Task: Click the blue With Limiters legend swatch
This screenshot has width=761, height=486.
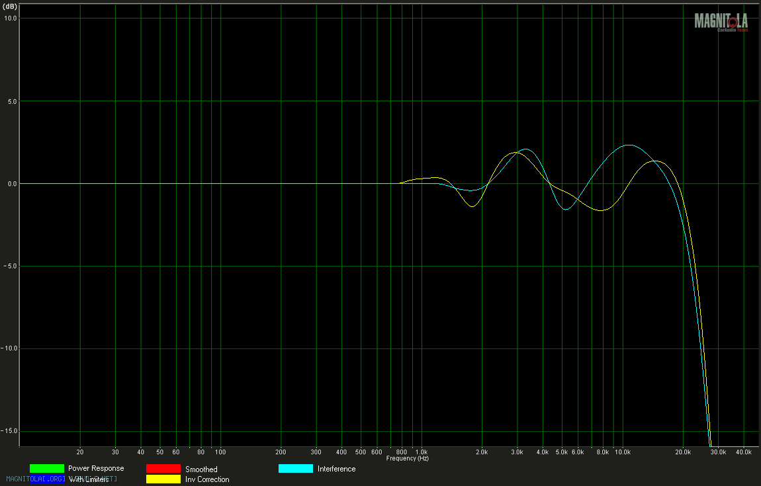Action: click(x=47, y=479)
